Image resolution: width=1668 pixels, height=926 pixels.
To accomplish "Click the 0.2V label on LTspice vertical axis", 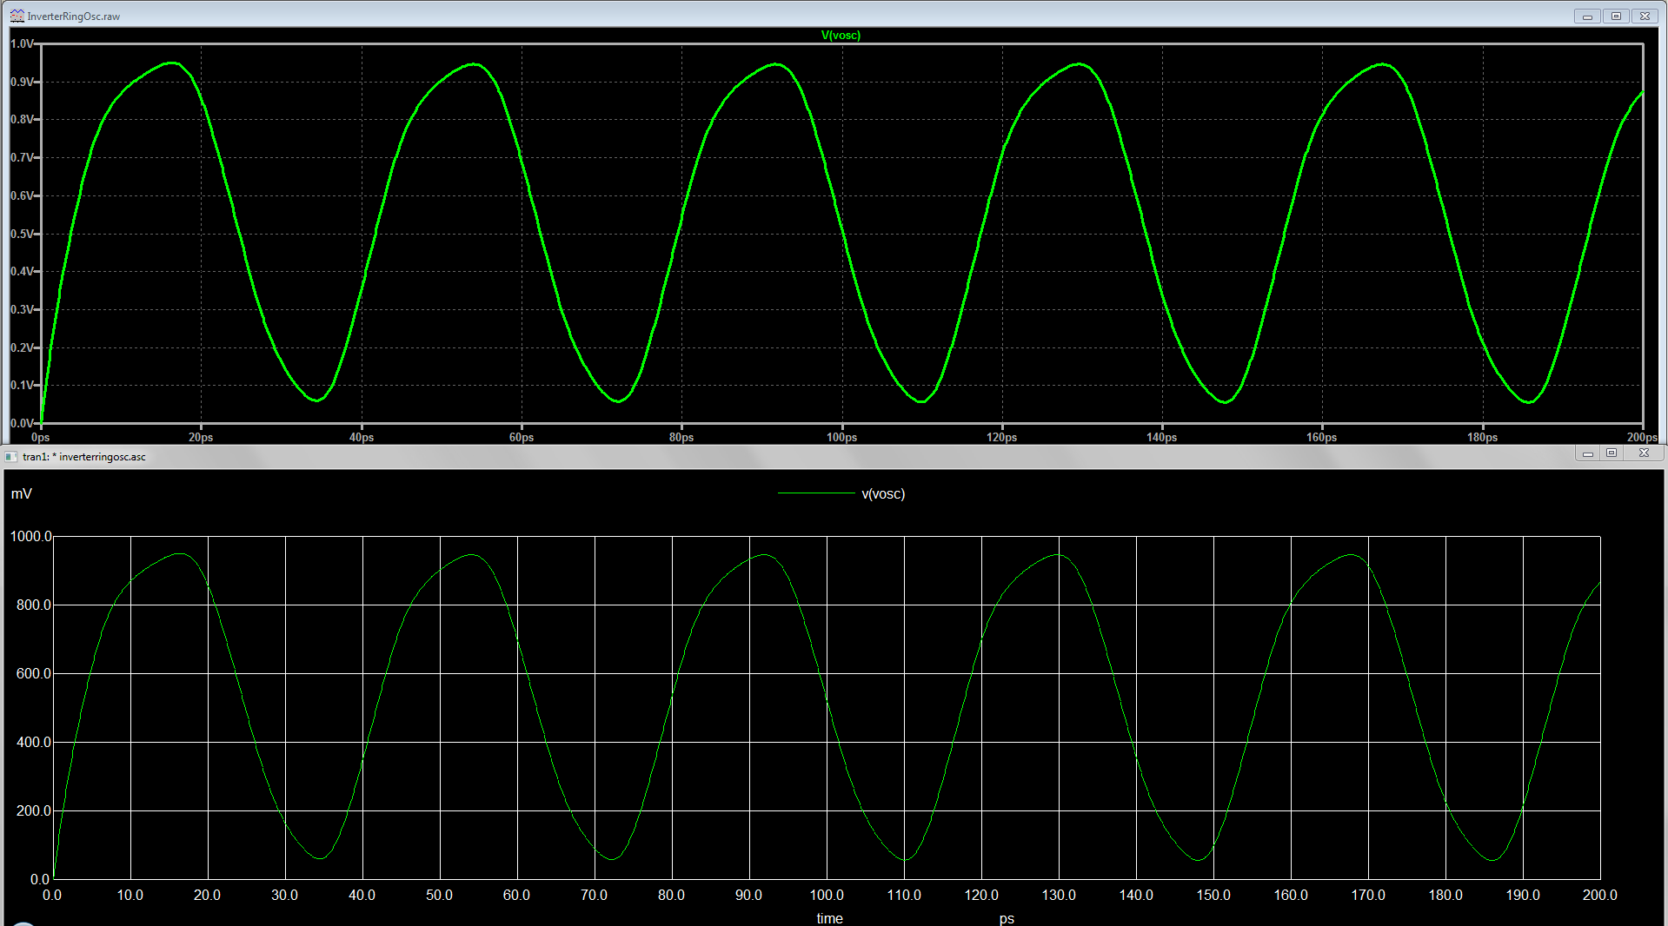I will point(22,347).
